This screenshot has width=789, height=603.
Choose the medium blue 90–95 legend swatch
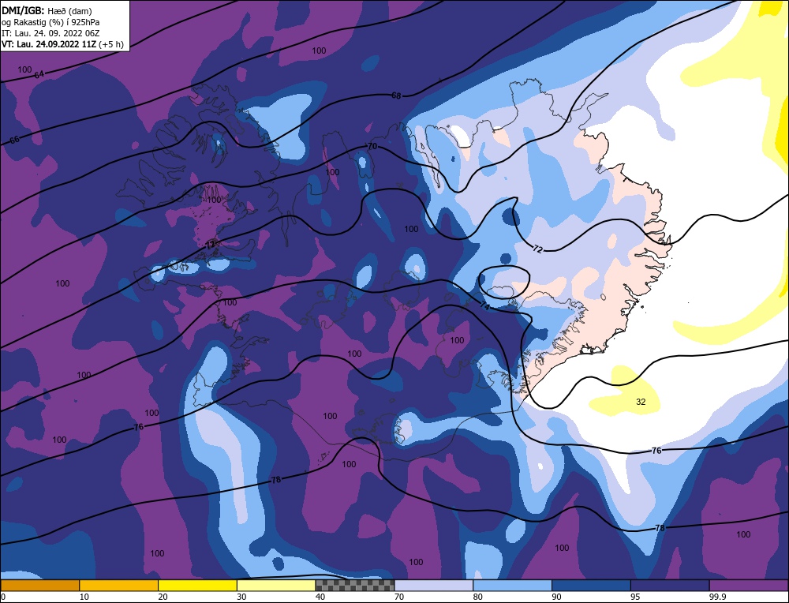tap(591, 585)
